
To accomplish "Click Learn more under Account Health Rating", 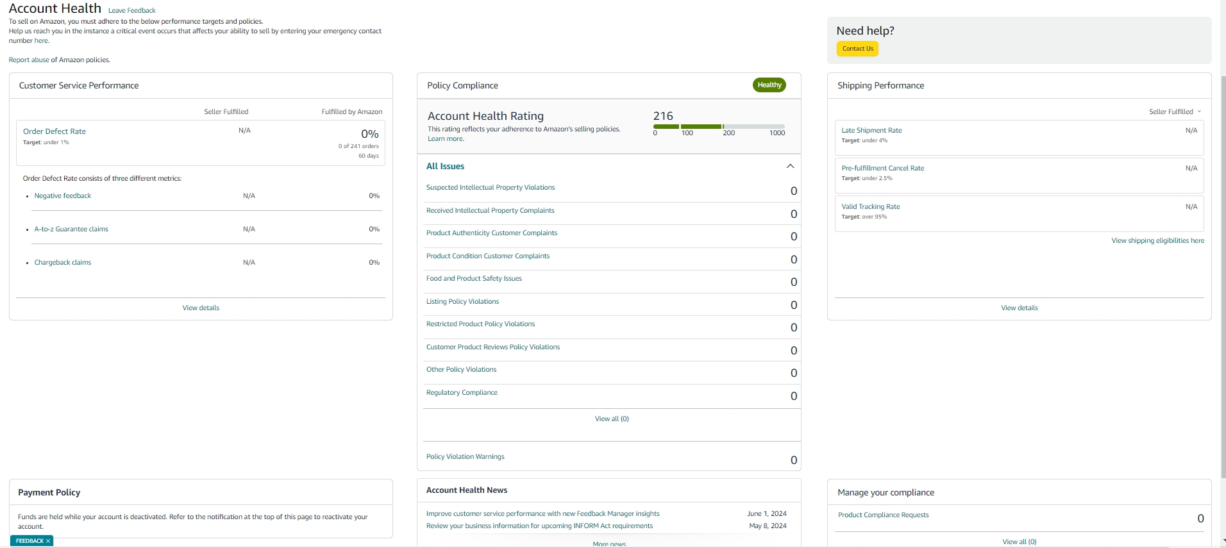I will coord(445,138).
